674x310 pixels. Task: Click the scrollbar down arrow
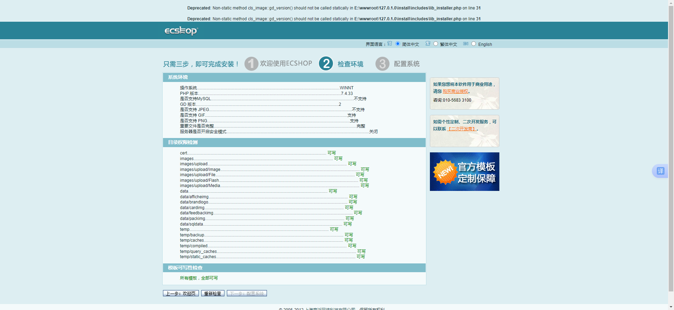[x=671, y=307]
